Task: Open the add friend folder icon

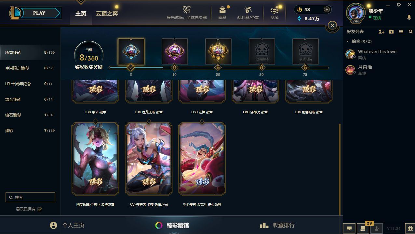Action: pyautogui.click(x=391, y=32)
